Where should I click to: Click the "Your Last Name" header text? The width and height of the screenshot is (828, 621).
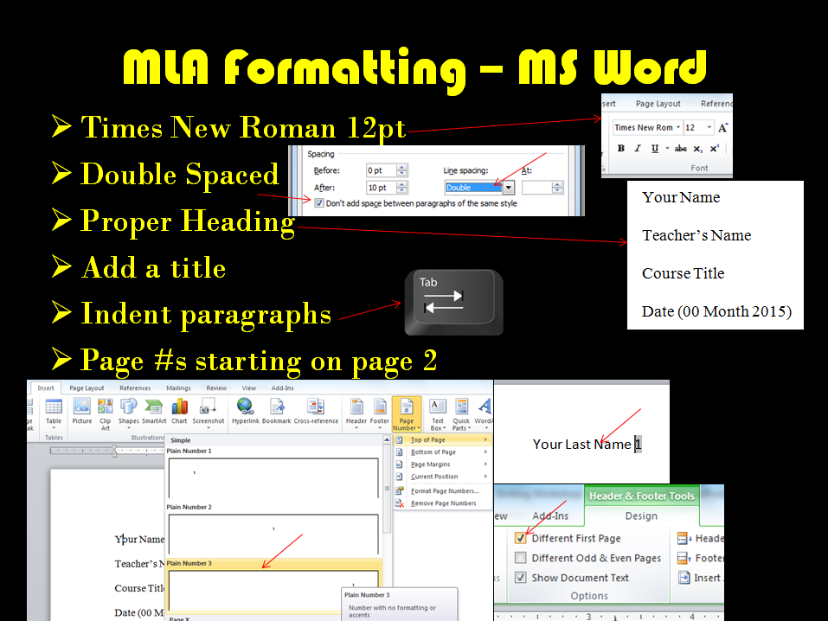581,444
